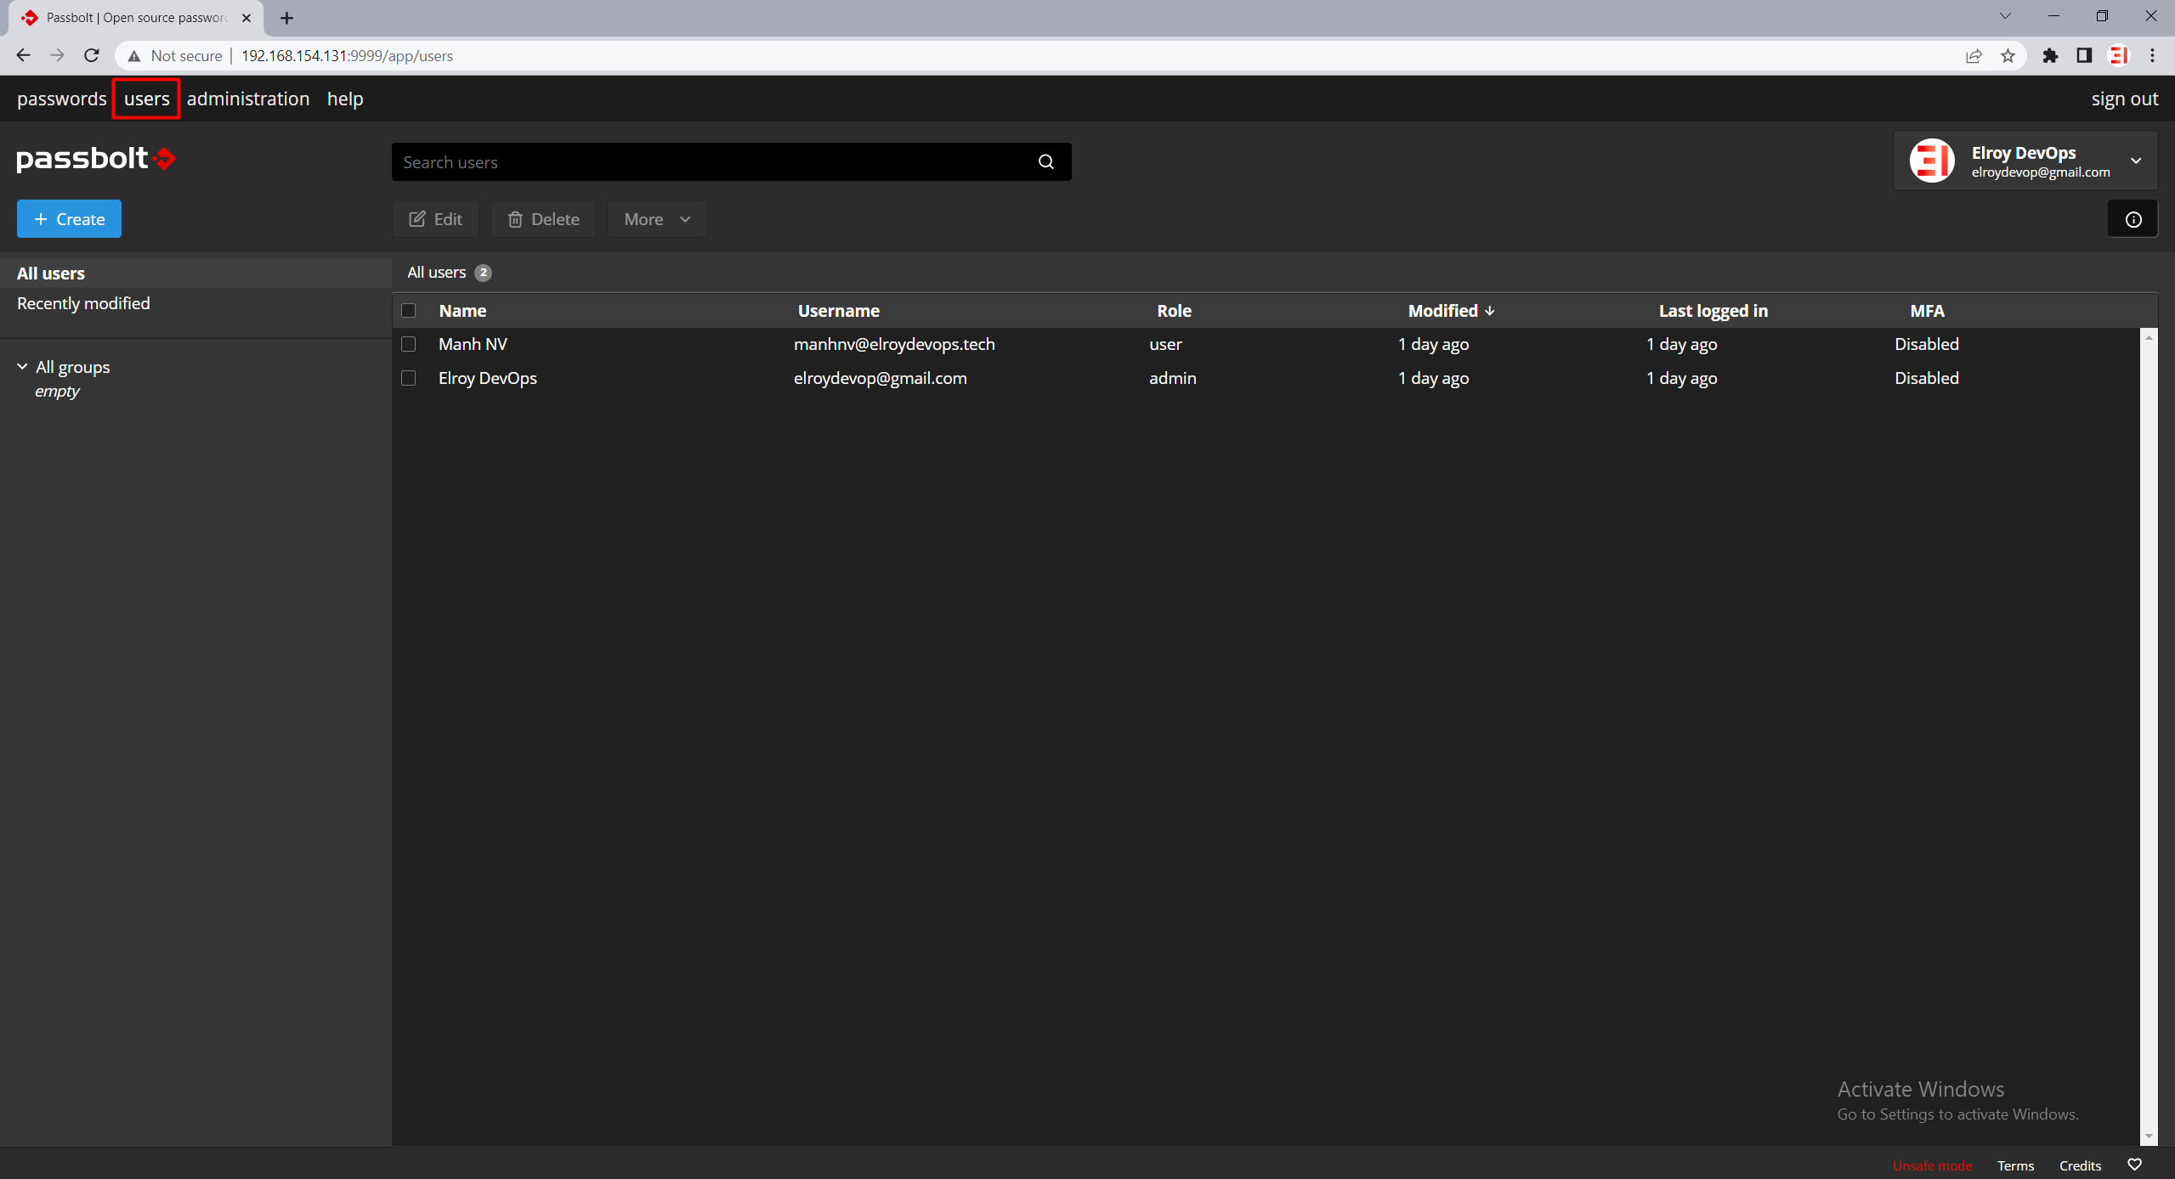
Task: Sort by the Username column header
Action: point(838,310)
